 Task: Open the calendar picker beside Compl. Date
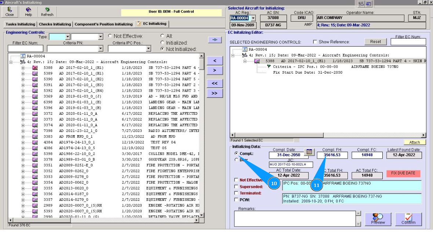pos(309,152)
